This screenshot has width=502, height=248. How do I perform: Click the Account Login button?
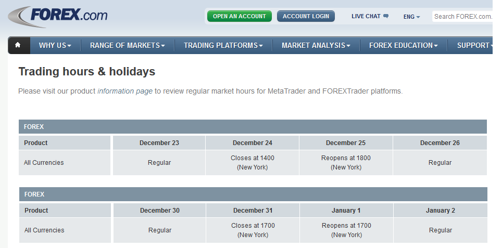(x=306, y=16)
